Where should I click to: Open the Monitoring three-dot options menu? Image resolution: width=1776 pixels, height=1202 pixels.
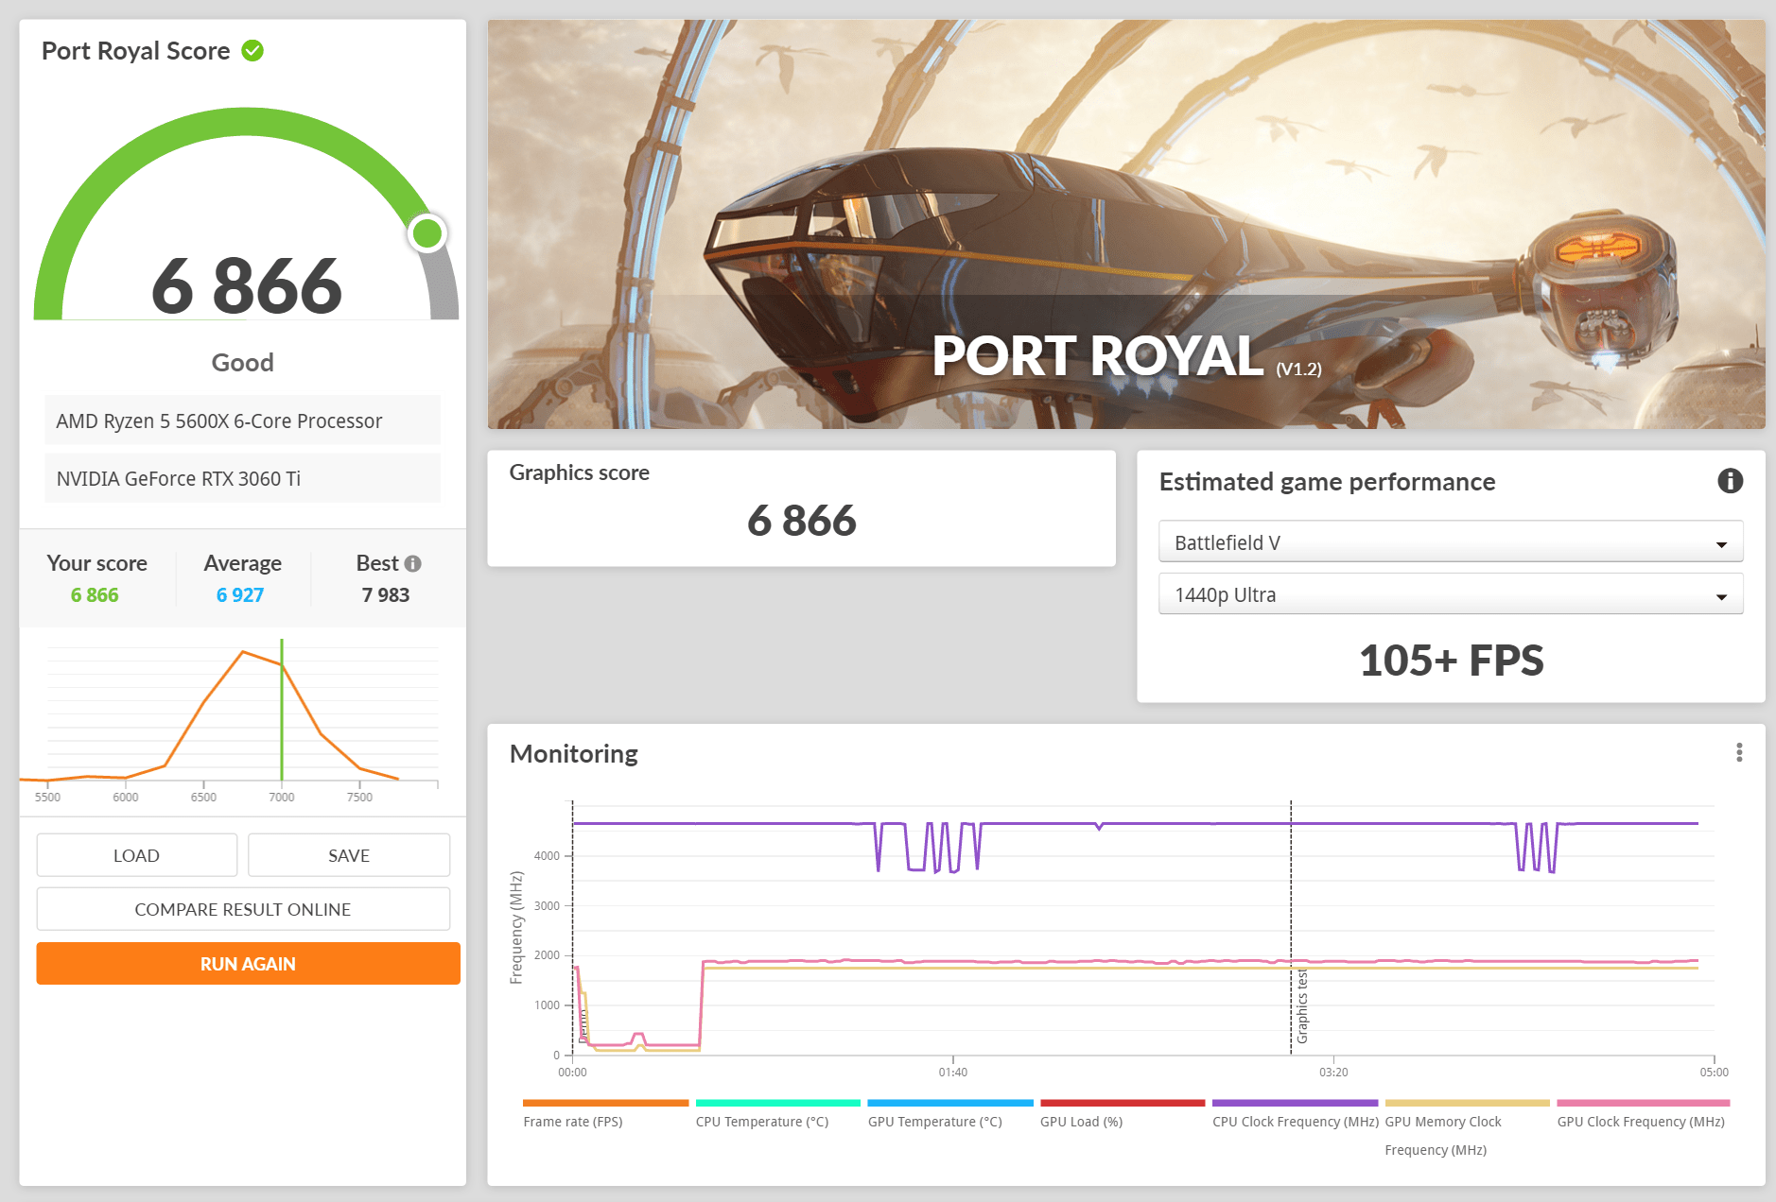[1738, 752]
